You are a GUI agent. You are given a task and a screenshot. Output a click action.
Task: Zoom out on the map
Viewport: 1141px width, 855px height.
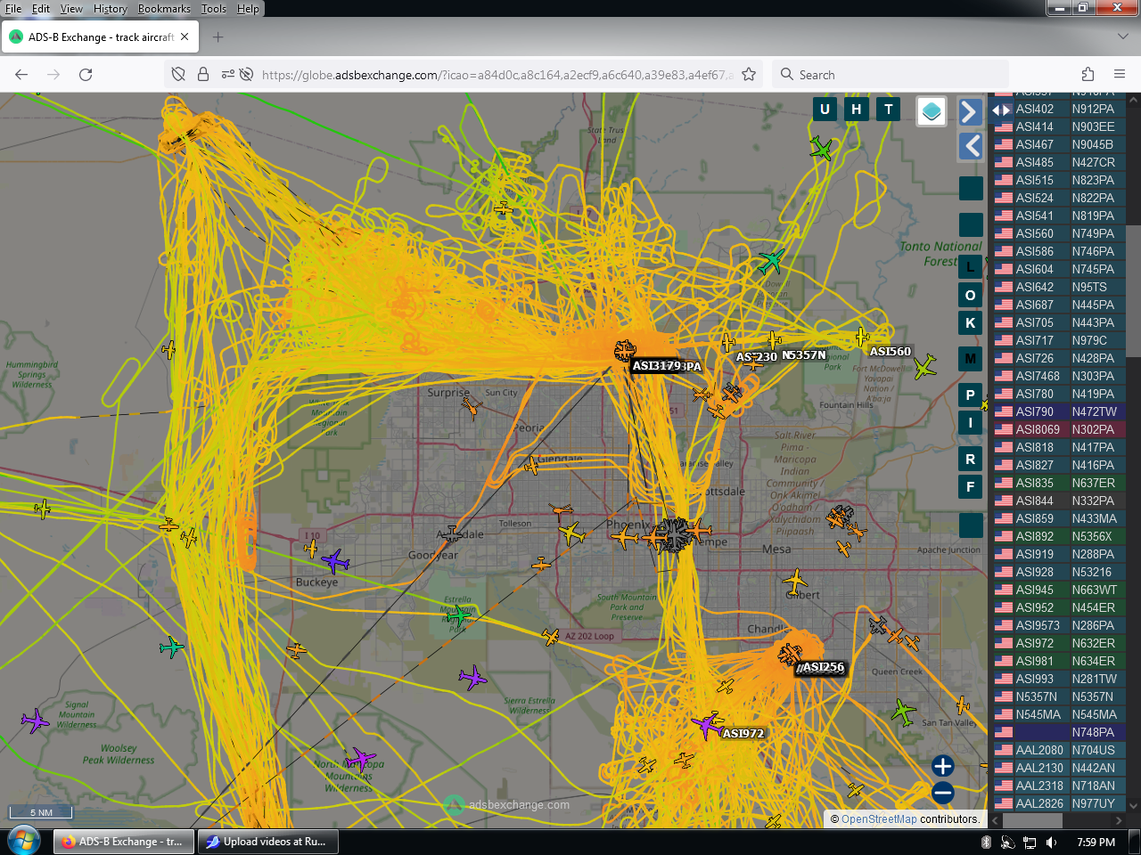pyautogui.click(x=942, y=792)
